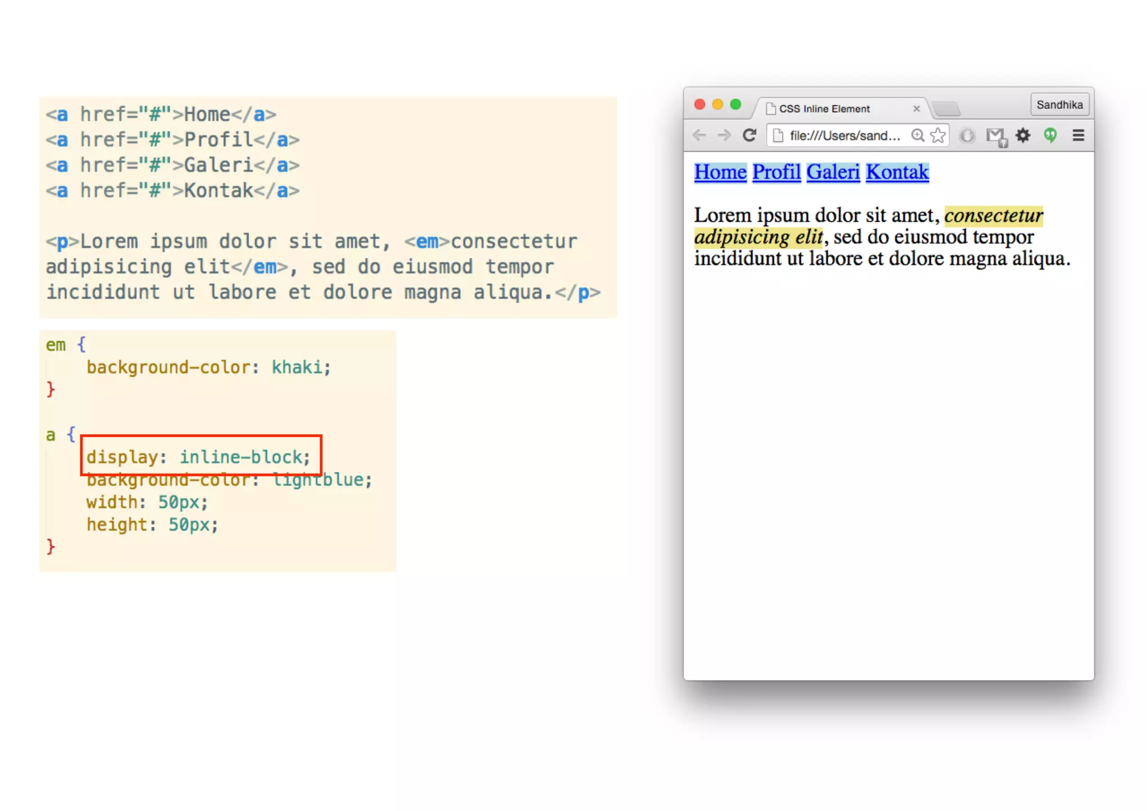Click the gear extension icon

(1023, 135)
